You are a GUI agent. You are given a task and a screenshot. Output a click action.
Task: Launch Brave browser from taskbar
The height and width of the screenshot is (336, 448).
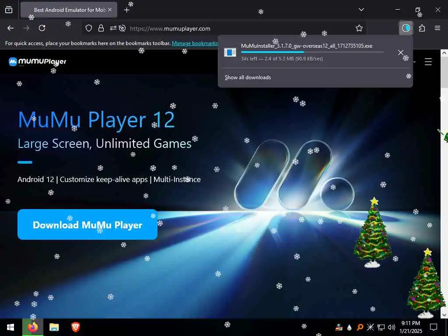(x=75, y=327)
